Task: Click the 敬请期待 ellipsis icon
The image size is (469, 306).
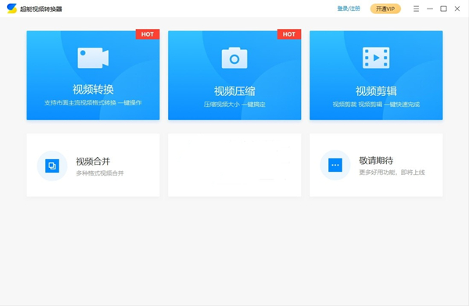Action: pos(335,165)
